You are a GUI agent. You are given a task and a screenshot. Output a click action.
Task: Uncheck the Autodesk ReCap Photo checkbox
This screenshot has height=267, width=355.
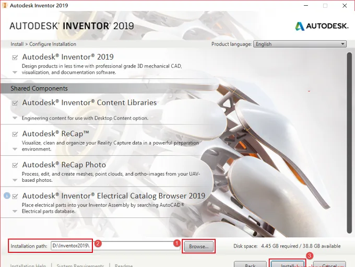click(15, 165)
